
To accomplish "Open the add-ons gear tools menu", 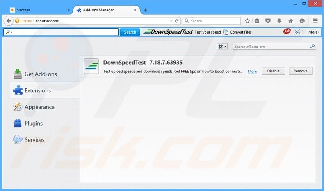I will coord(222,47).
